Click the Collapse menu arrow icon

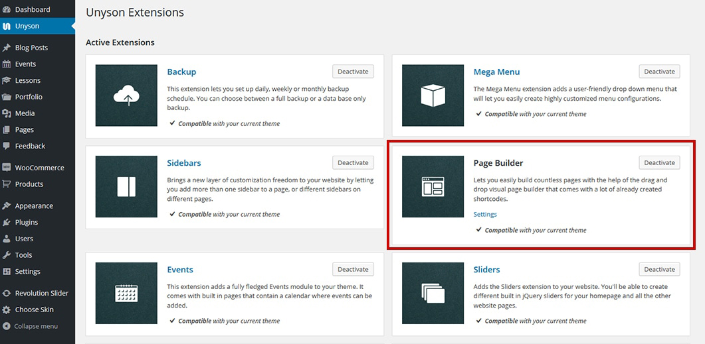pyautogui.click(x=6, y=326)
